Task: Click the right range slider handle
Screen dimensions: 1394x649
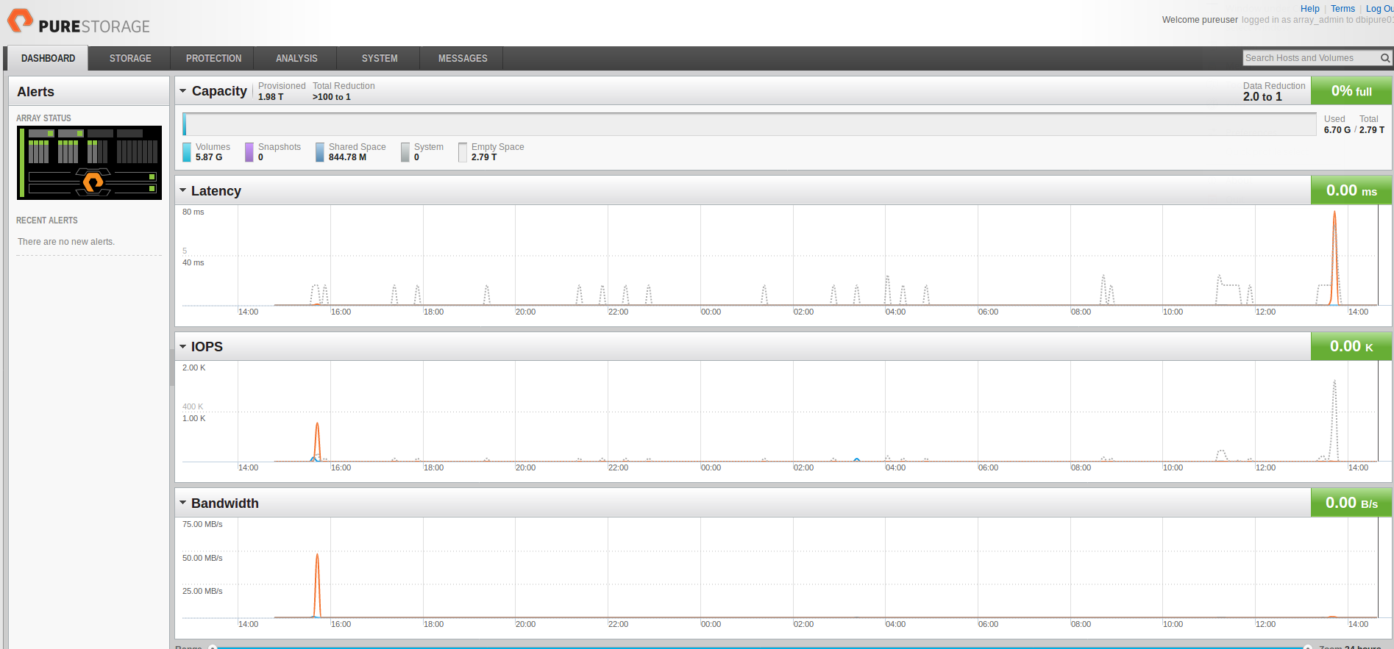Action: (x=1307, y=647)
